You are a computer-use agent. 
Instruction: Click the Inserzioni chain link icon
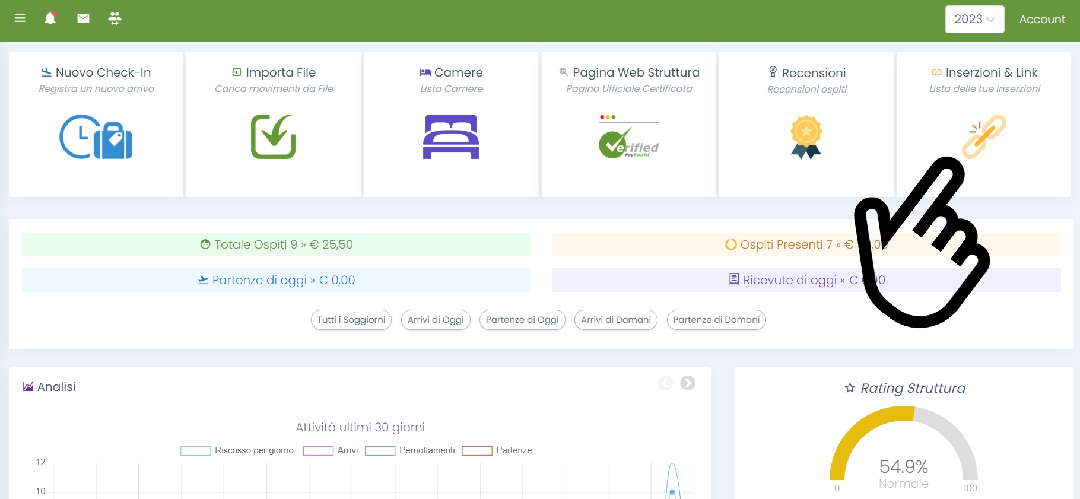[x=984, y=136]
